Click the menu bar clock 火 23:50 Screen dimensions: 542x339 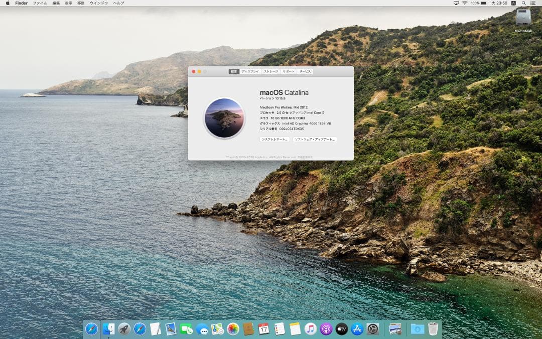[x=499, y=3]
